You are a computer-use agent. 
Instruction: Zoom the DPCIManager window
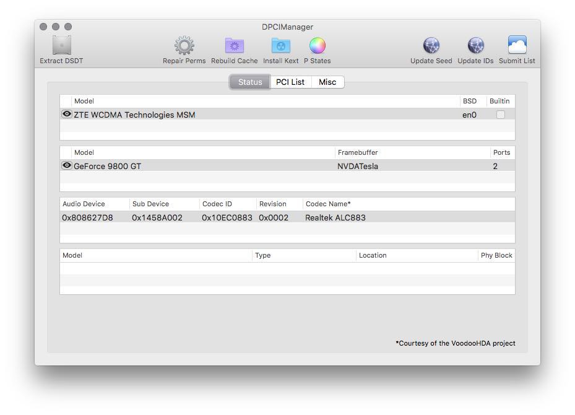pyautogui.click(x=68, y=27)
